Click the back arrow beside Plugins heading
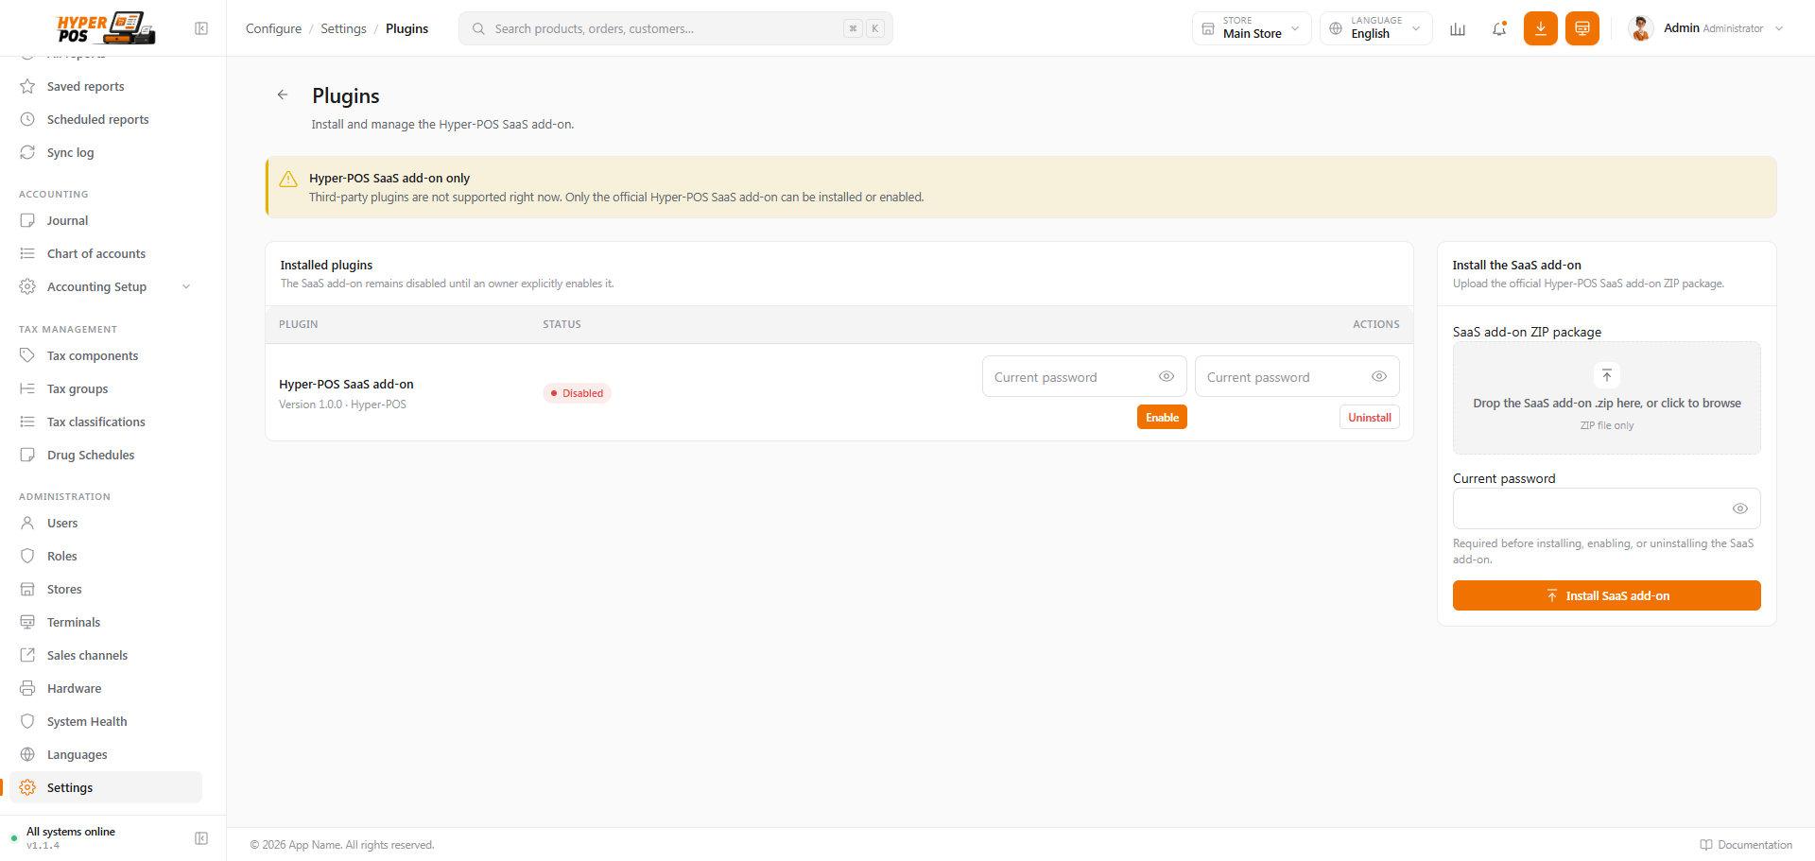1815x861 pixels. 283,95
